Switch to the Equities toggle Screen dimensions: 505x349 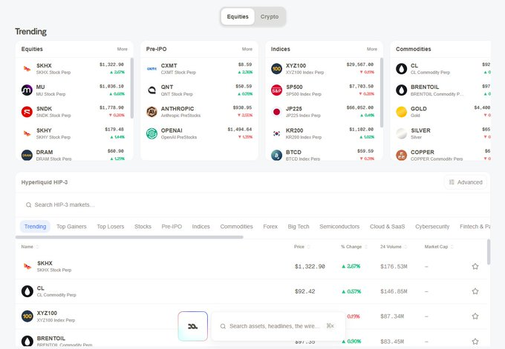point(238,17)
